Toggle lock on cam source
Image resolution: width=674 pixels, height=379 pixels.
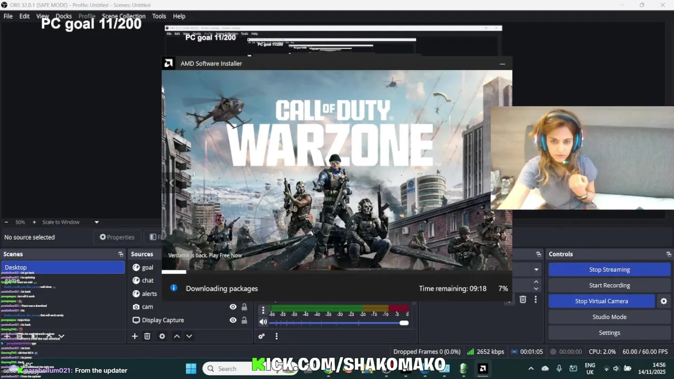click(244, 307)
